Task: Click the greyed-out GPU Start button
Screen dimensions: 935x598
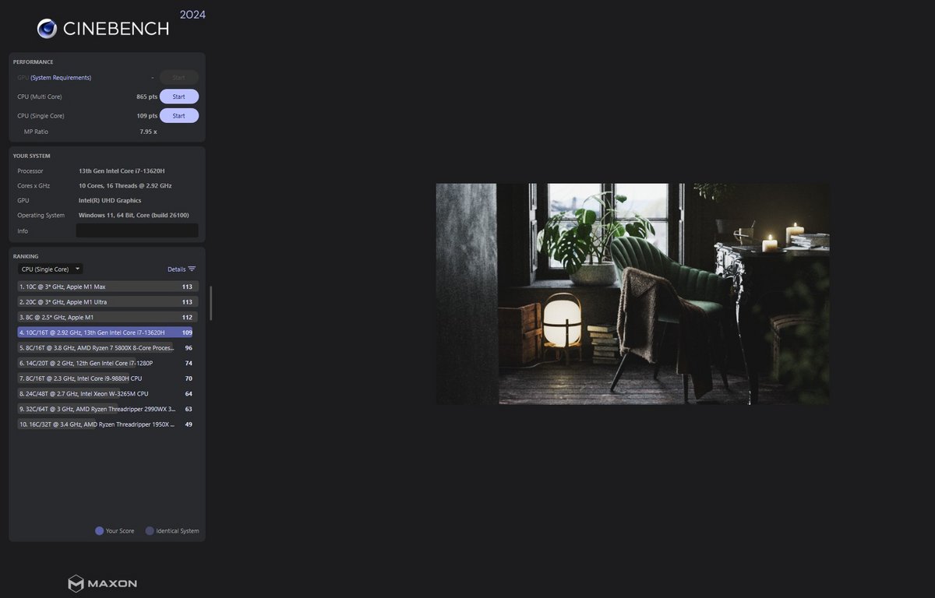Action: coord(178,78)
